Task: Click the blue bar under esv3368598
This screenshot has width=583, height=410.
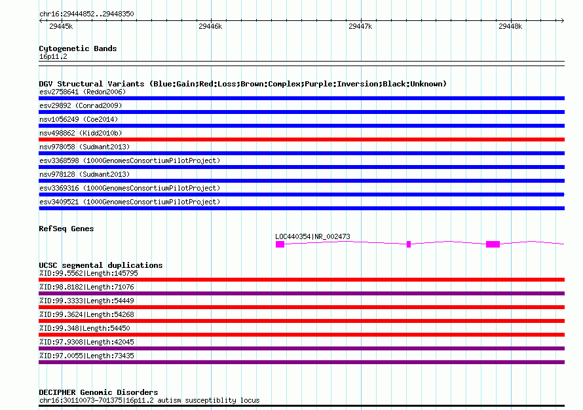Action: 301,167
